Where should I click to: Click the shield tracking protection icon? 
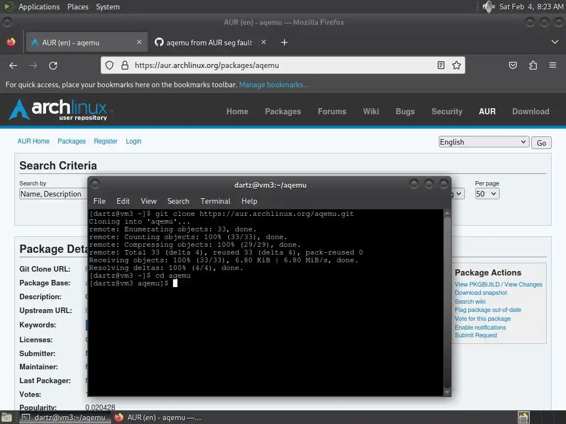click(109, 65)
